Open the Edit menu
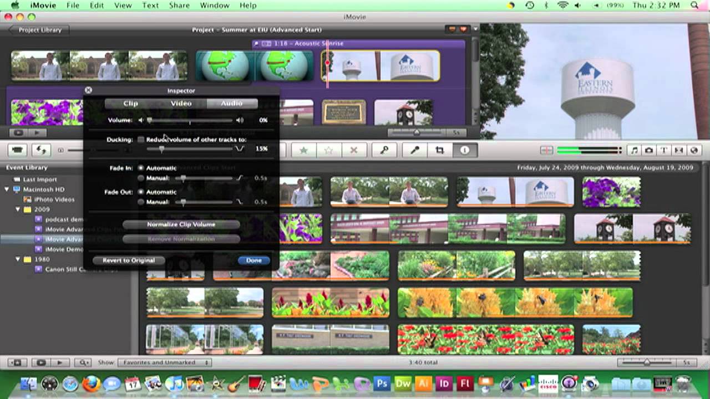The width and height of the screenshot is (710, 399). click(x=97, y=5)
